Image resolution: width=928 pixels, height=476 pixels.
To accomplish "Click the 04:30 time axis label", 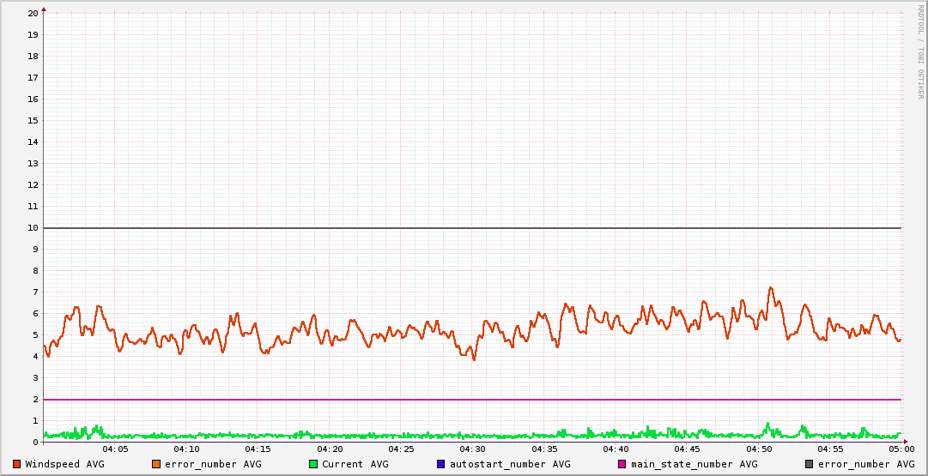I will [472, 449].
